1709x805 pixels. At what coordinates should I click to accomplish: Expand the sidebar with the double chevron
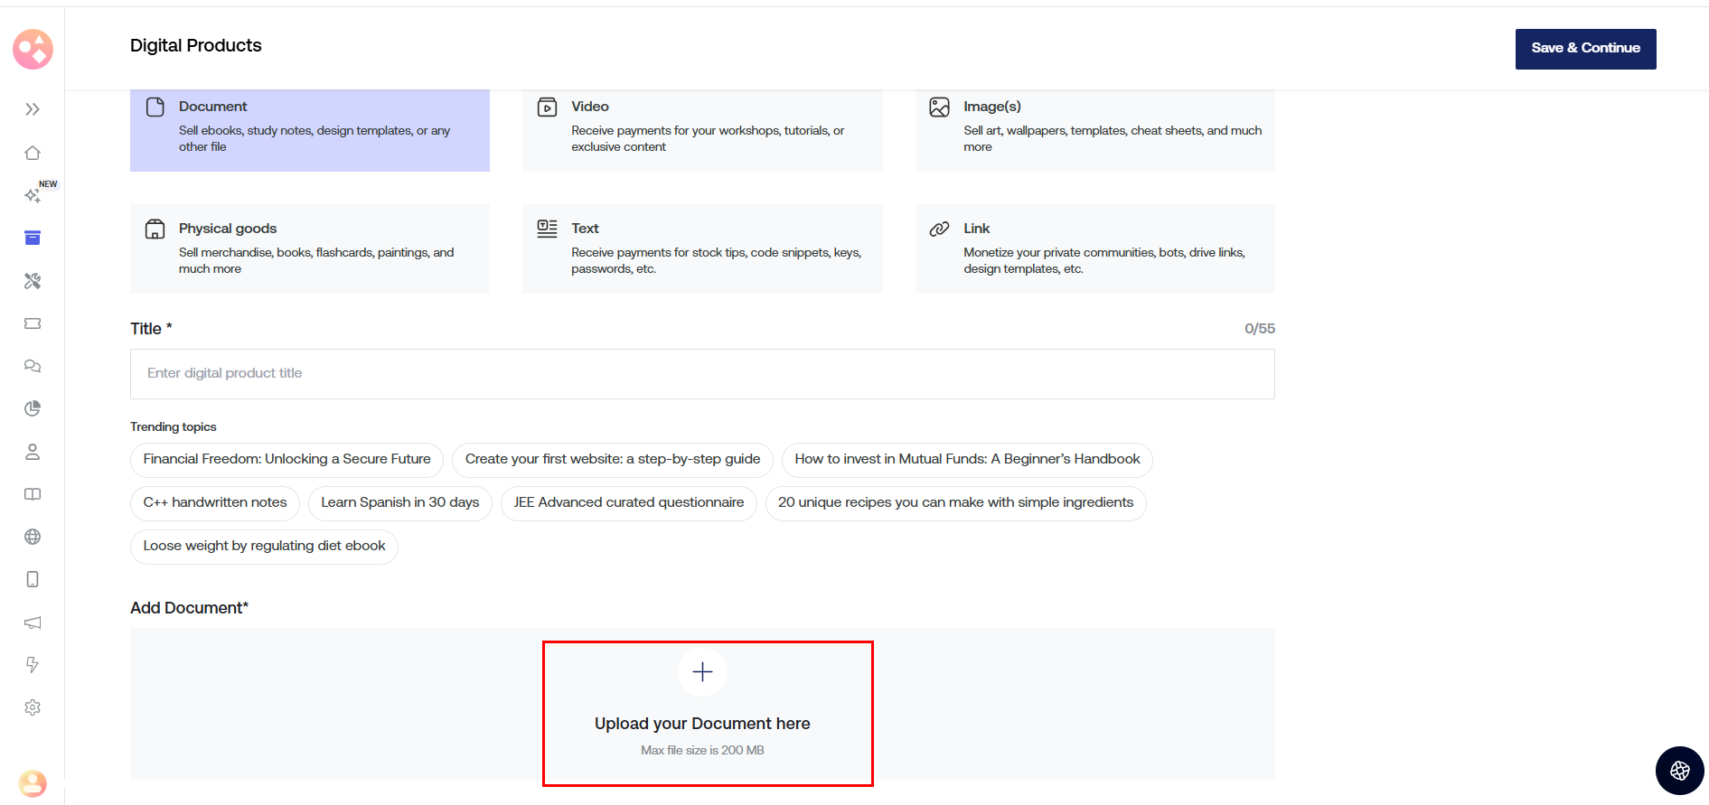tap(33, 109)
